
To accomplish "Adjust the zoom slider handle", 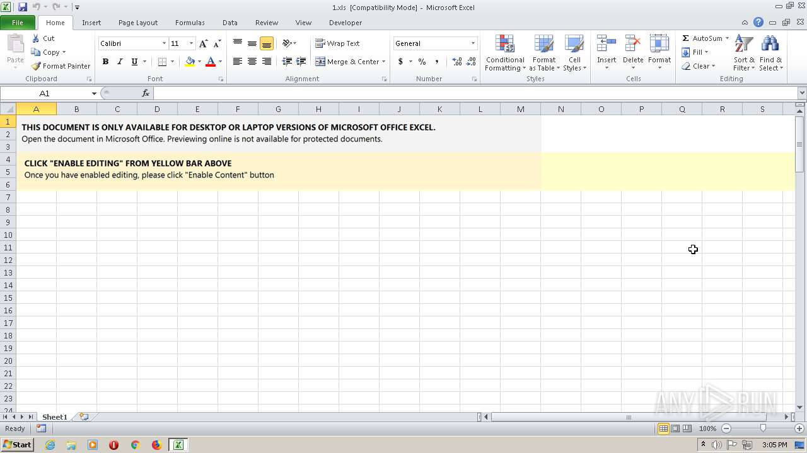I will click(763, 428).
